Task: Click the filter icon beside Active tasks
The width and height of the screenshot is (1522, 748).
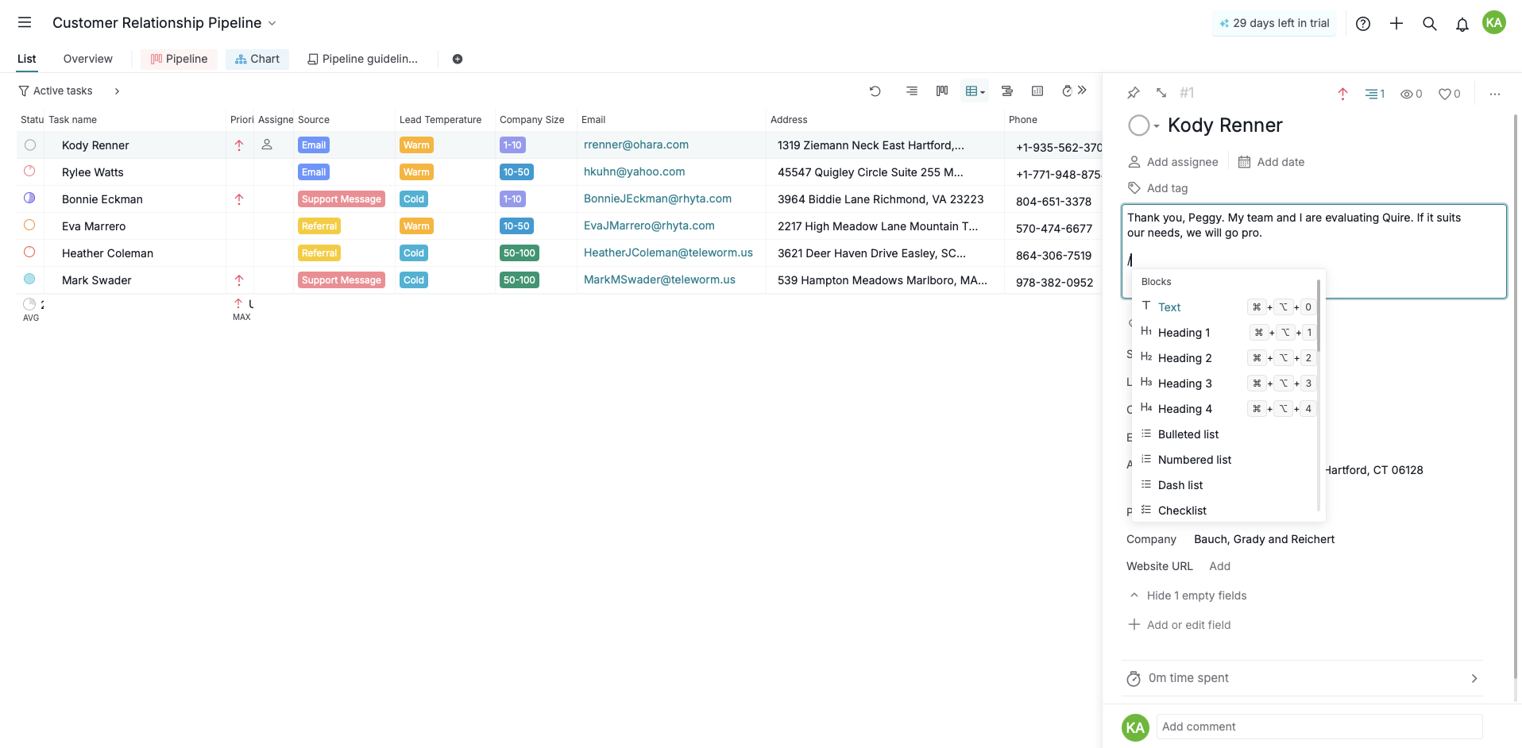Action: [x=24, y=91]
